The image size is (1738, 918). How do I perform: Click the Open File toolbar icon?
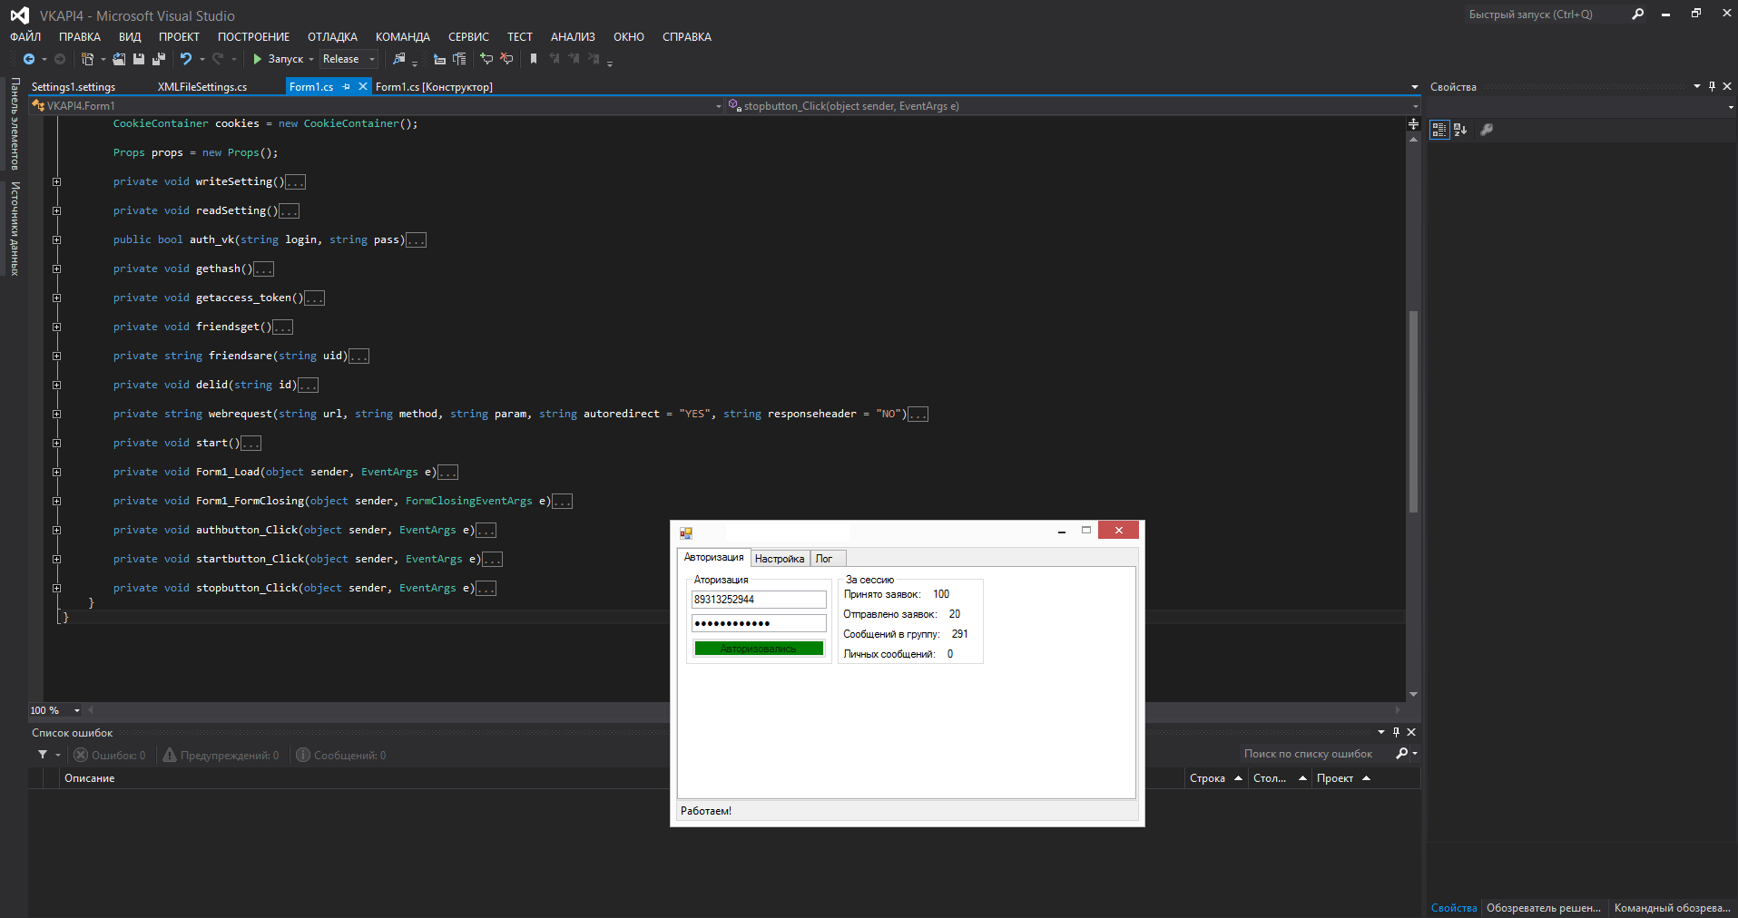pos(119,59)
